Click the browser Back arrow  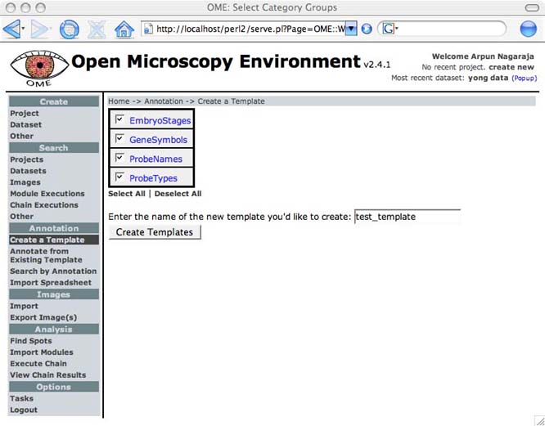pyautogui.click(x=11, y=29)
